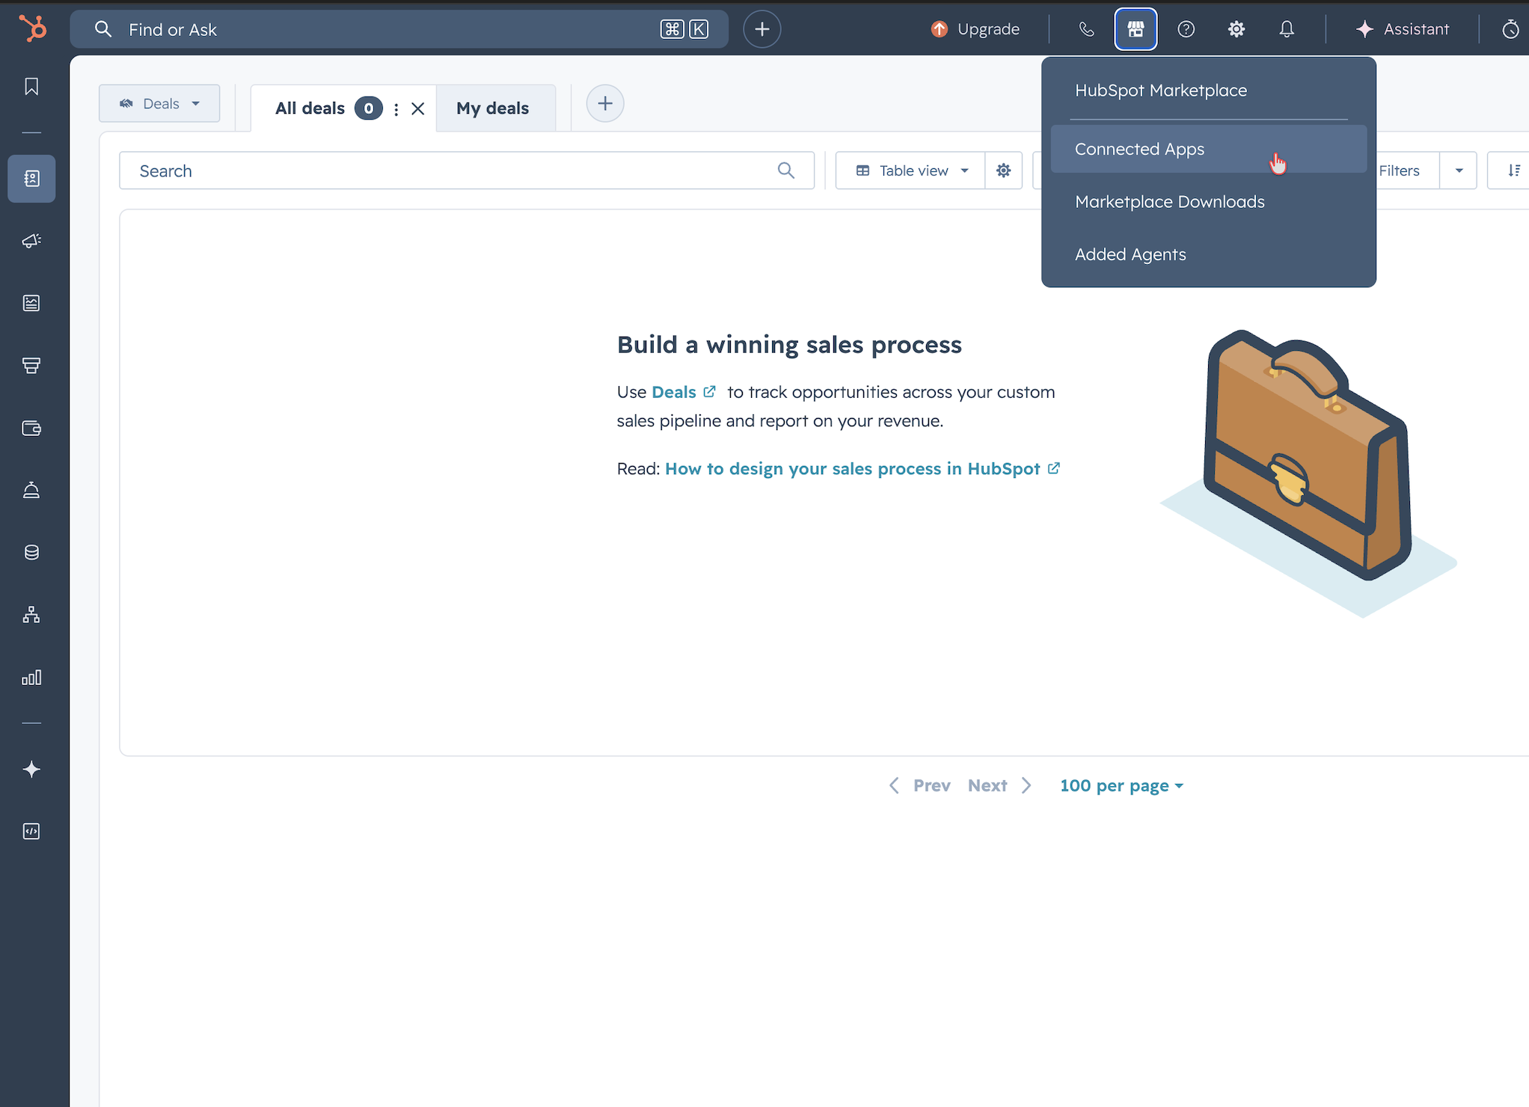Image resolution: width=1529 pixels, height=1107 pixels.
Task: Open the Bookmarks icon in sidebar
Action: point(31,87)
